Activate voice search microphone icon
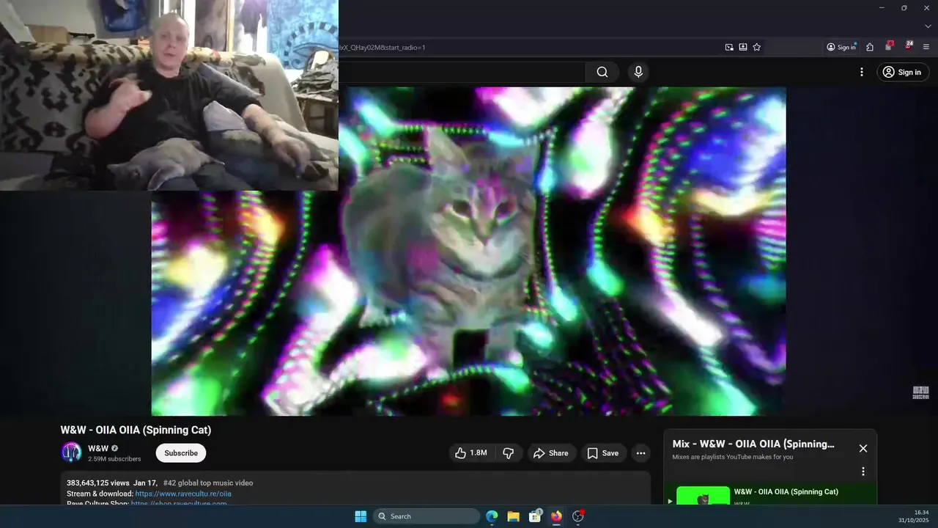Viewport: 938px width, 528px height. 638,72
